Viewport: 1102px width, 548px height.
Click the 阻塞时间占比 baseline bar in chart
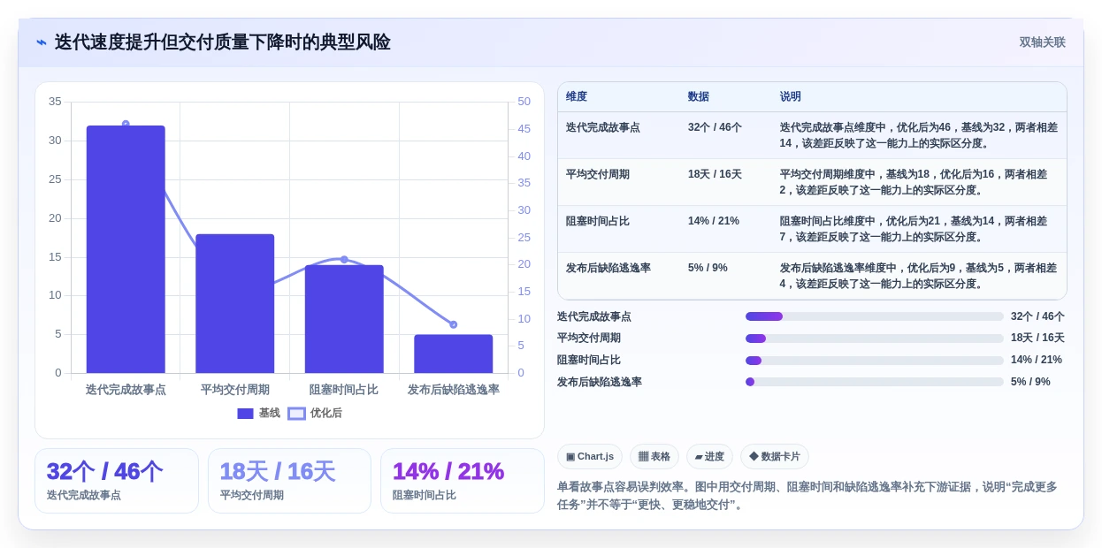tap(344, 319)
